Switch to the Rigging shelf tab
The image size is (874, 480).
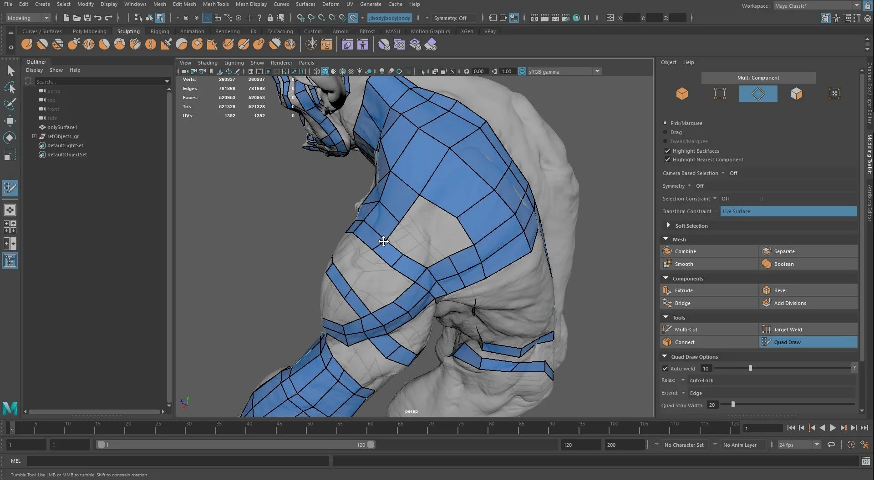160,31
